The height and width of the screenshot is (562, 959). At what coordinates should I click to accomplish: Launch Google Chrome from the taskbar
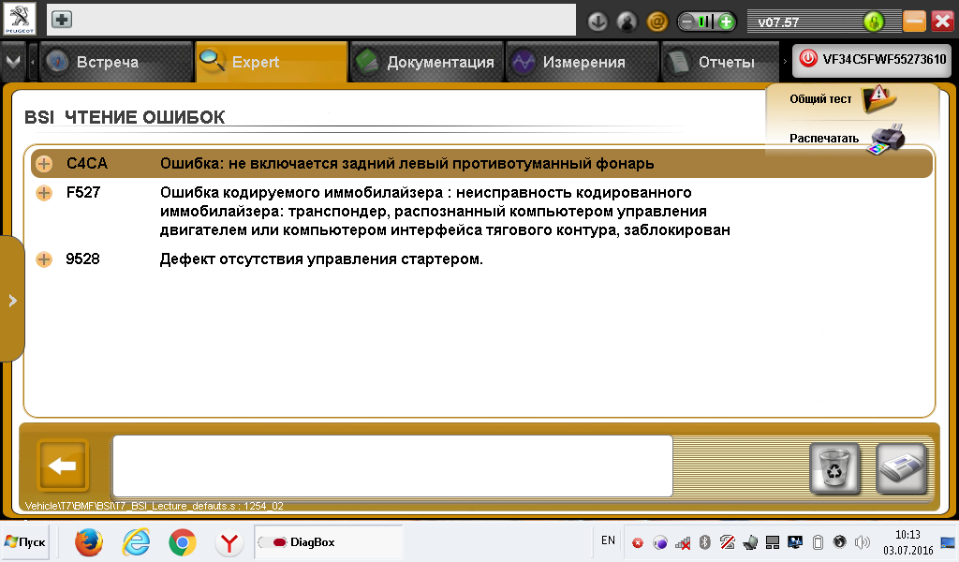[183, 542]
